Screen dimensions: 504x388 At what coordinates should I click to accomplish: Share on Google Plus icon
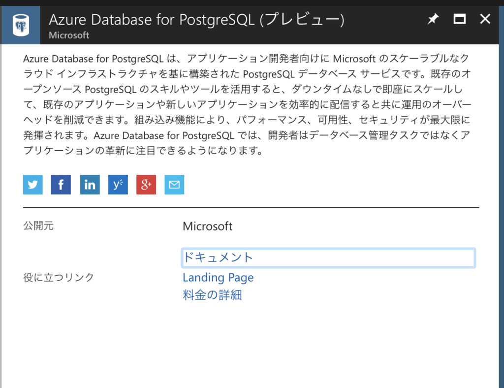[146, 185]
